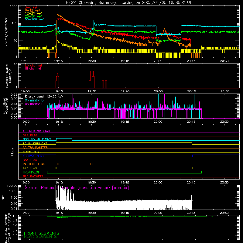
Task: Click the 0.7 tick on the livetime axis
Action: pos(15,230)
